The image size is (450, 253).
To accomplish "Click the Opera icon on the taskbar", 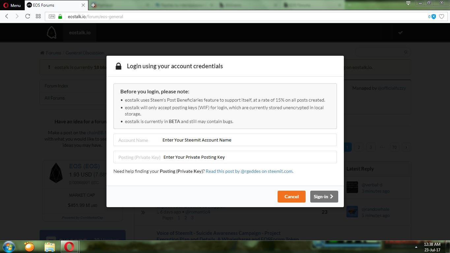I will pyautogui.click(x=70, y=246).
